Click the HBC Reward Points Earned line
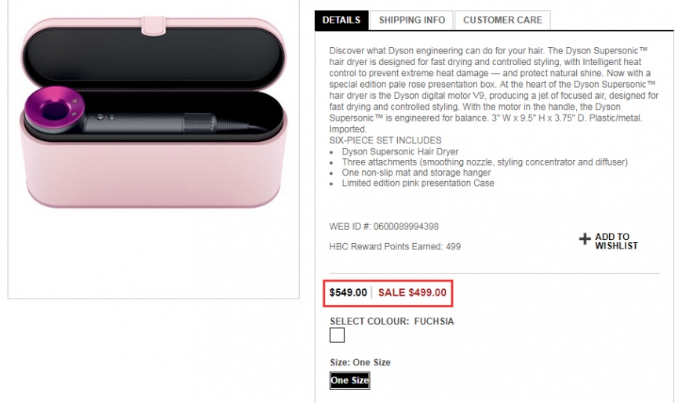 click(x=395, y=246)
